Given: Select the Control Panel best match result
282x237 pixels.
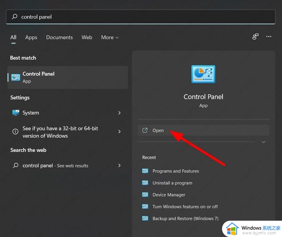Looking at the screenshot, I should click(x=68, y=77).
